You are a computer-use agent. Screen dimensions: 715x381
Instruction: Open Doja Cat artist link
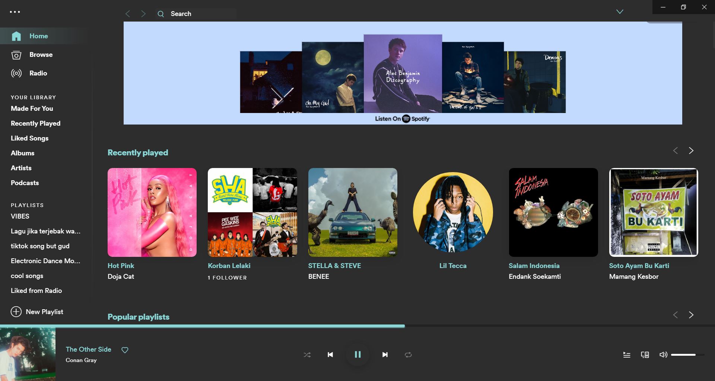coord(121,277)
